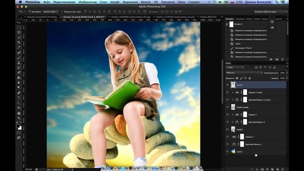Image resolution: width=304 pixels, height=171 pixels.
Task: Select the Brush tool
Action: click(19, 57)
